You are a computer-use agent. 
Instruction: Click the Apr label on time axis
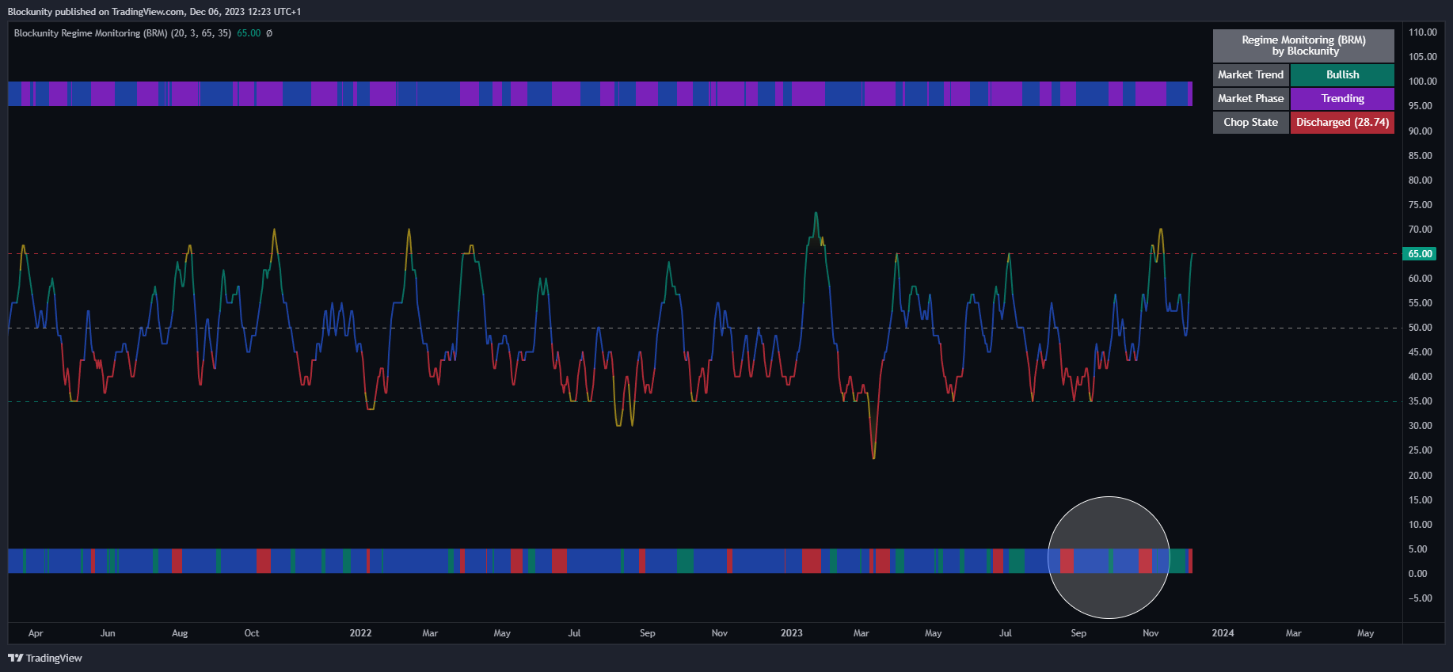pos(36,633)
